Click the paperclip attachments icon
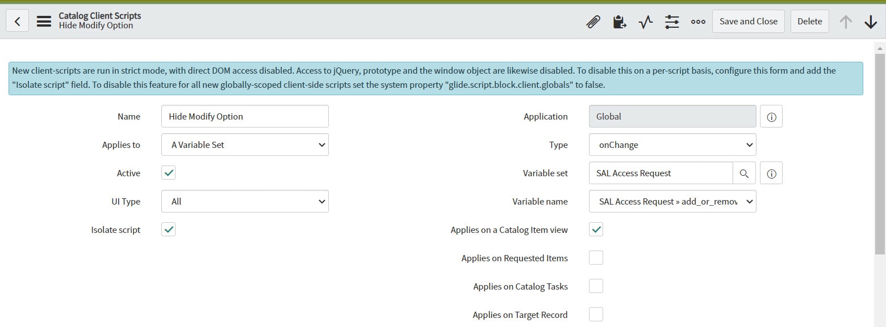The width and height of the screenshot is (886, 327). pos(593,22)
